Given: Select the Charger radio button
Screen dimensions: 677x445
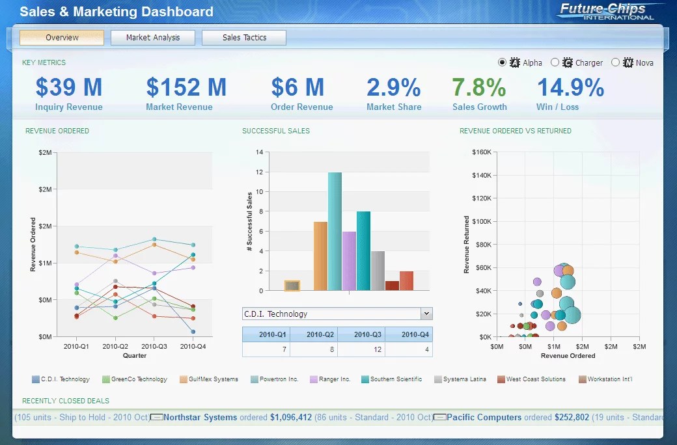Looking at the screenshot, I should tap(554, 62).
